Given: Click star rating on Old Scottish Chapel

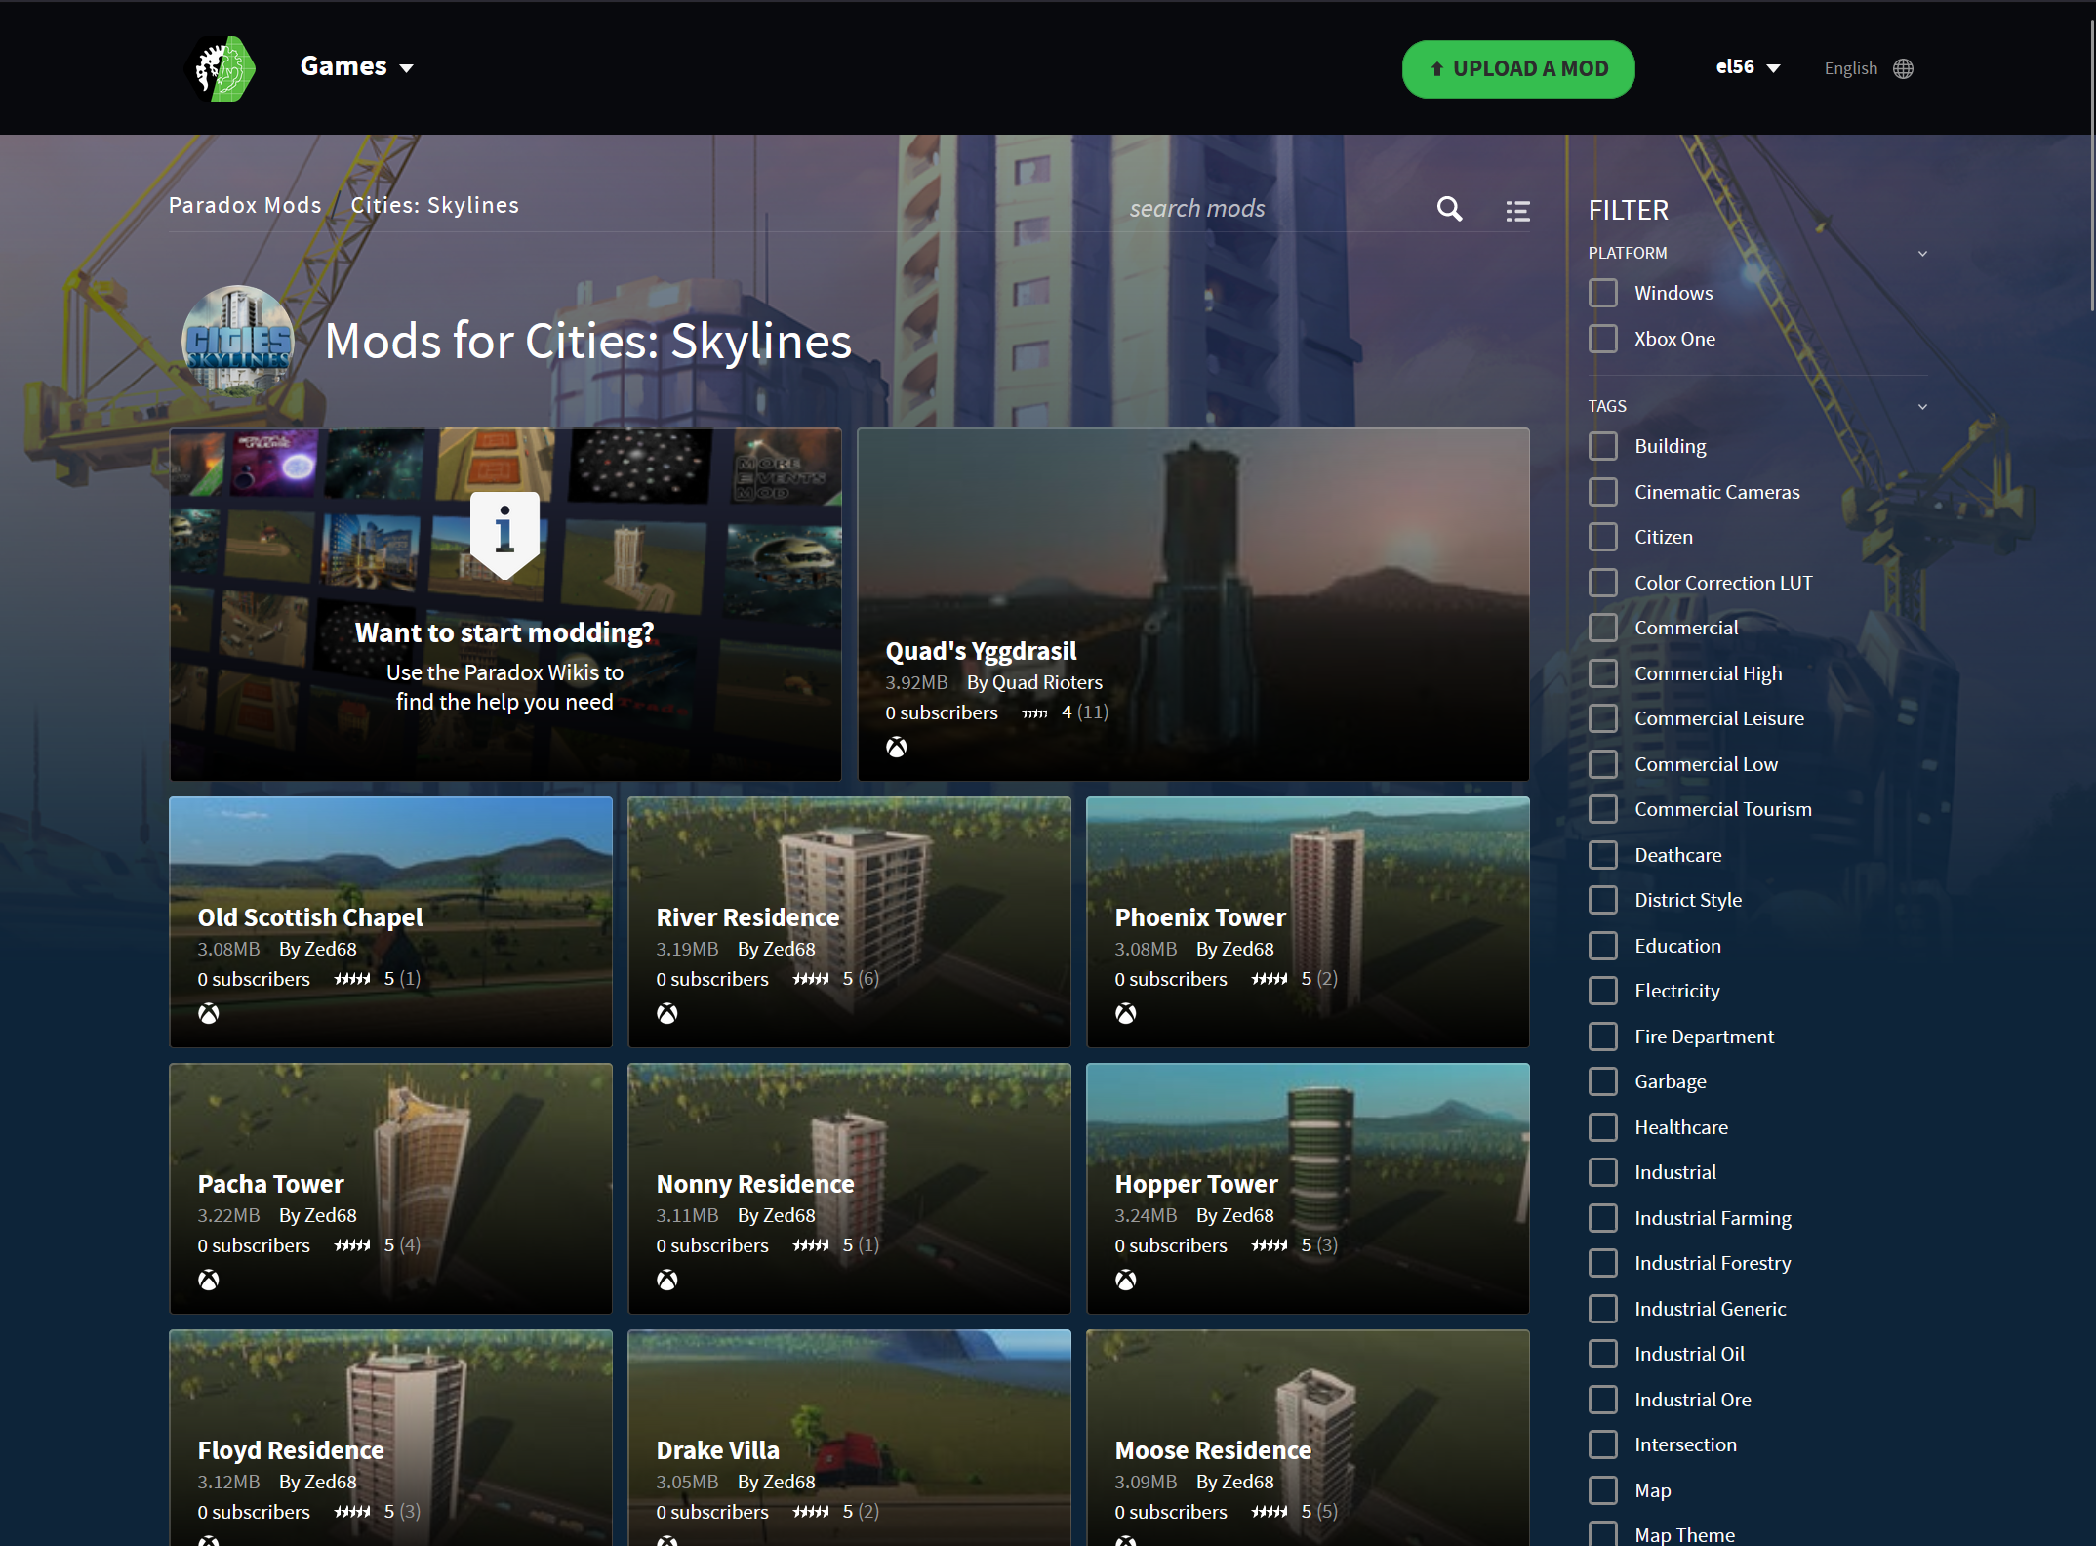Looking at the screenshot, I should point(352,979).
